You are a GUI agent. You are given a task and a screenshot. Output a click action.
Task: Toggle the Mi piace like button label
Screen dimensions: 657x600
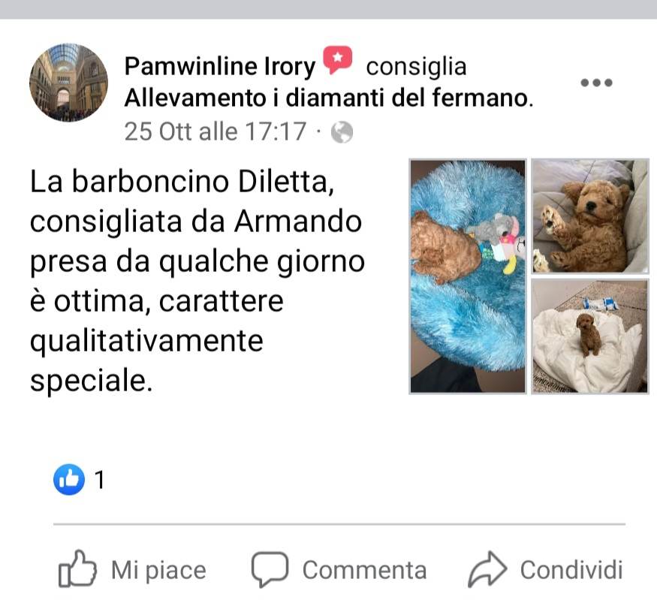(x=158, y=570)
